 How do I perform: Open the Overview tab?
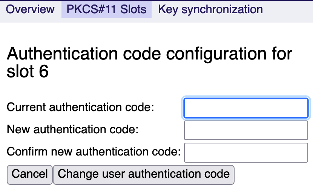30,9
